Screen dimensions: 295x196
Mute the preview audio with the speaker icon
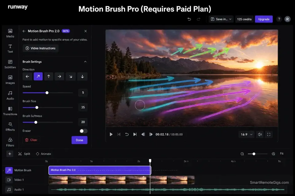pyautogui.click(x=260, y=134)
